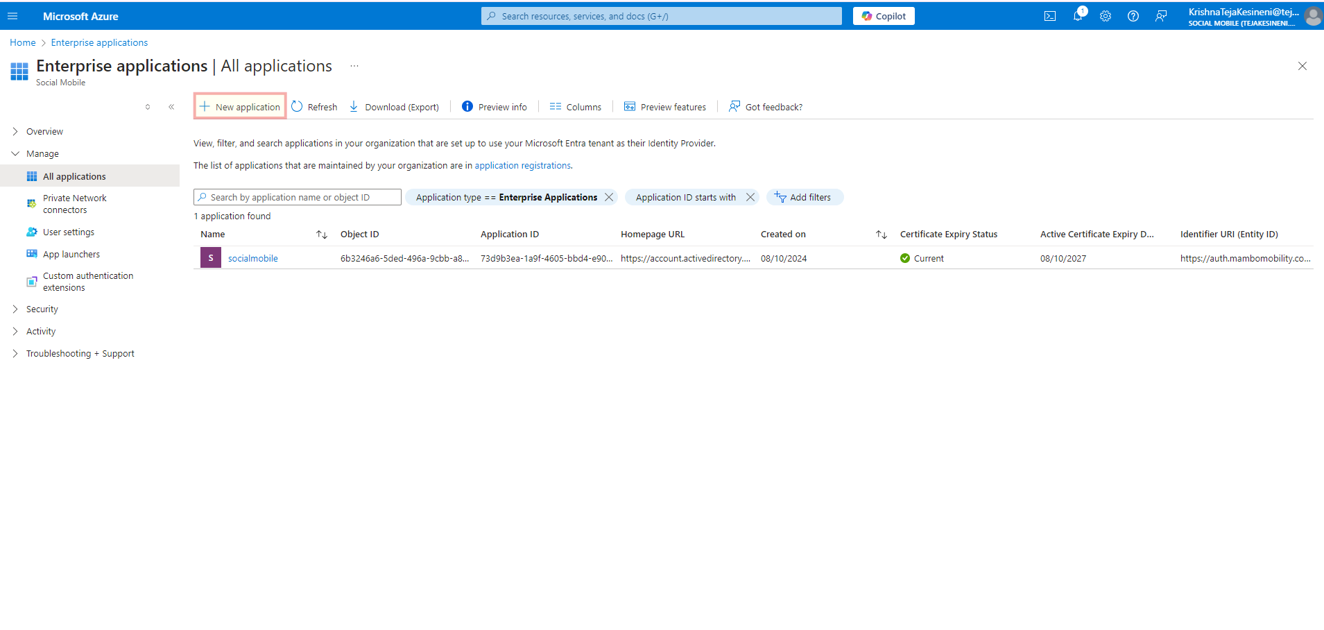The image size is (1324, 630).
Task: Open the socialmobile application link
Action: tap(253, 258)
